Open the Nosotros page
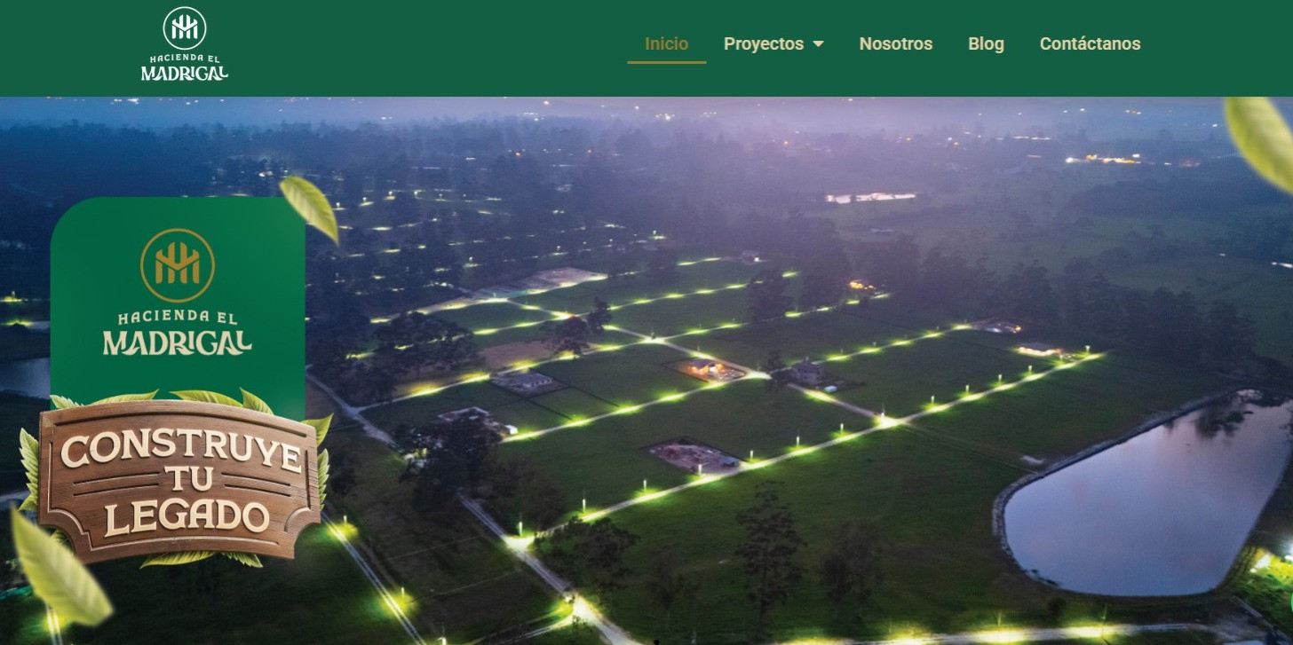The height and width of the screenshot is (645, 1293). pyautogui.click(x=896, y=43)
